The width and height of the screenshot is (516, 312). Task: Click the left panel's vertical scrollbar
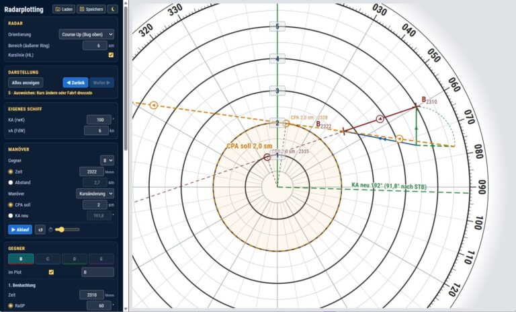[x=126, y=79]
